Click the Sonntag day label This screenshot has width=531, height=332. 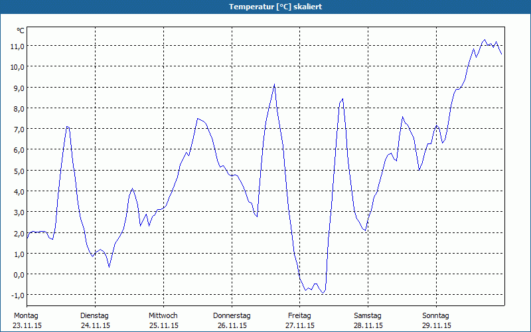click(436, 315)
